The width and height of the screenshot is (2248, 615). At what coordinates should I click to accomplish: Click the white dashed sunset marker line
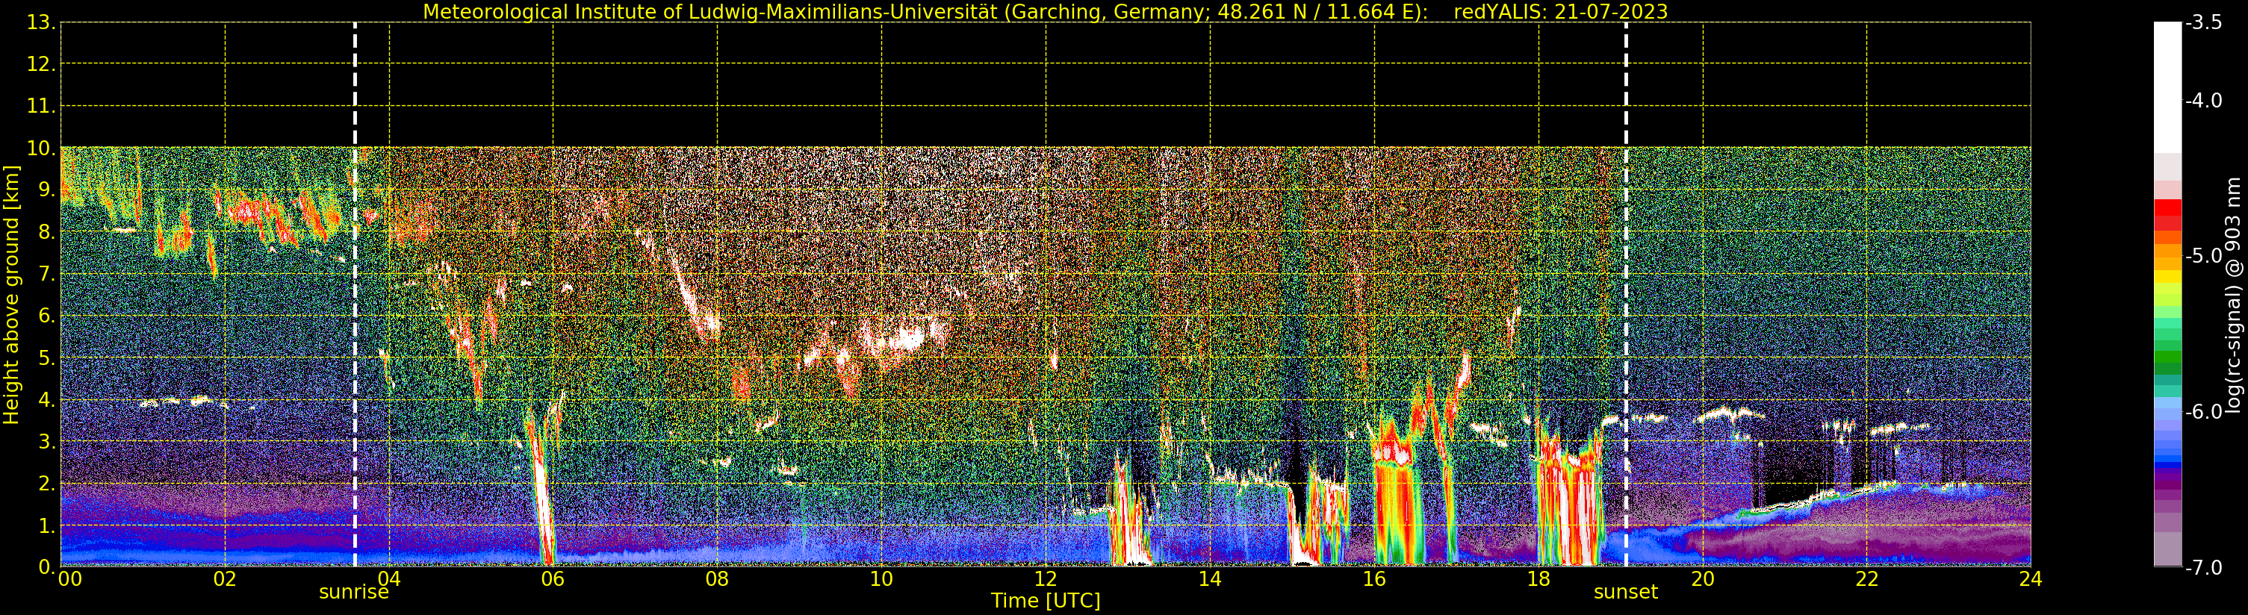pyautogui.click(x=1626, y=295)
